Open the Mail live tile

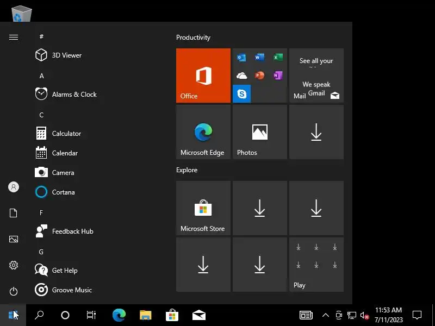pyautogui.click(x=316, y=76)
